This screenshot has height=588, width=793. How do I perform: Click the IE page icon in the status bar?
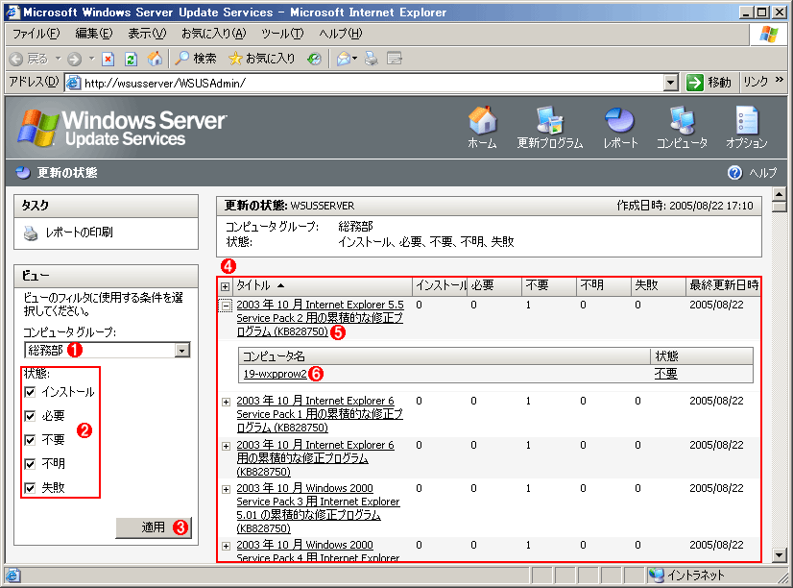[x=12, y=576]
